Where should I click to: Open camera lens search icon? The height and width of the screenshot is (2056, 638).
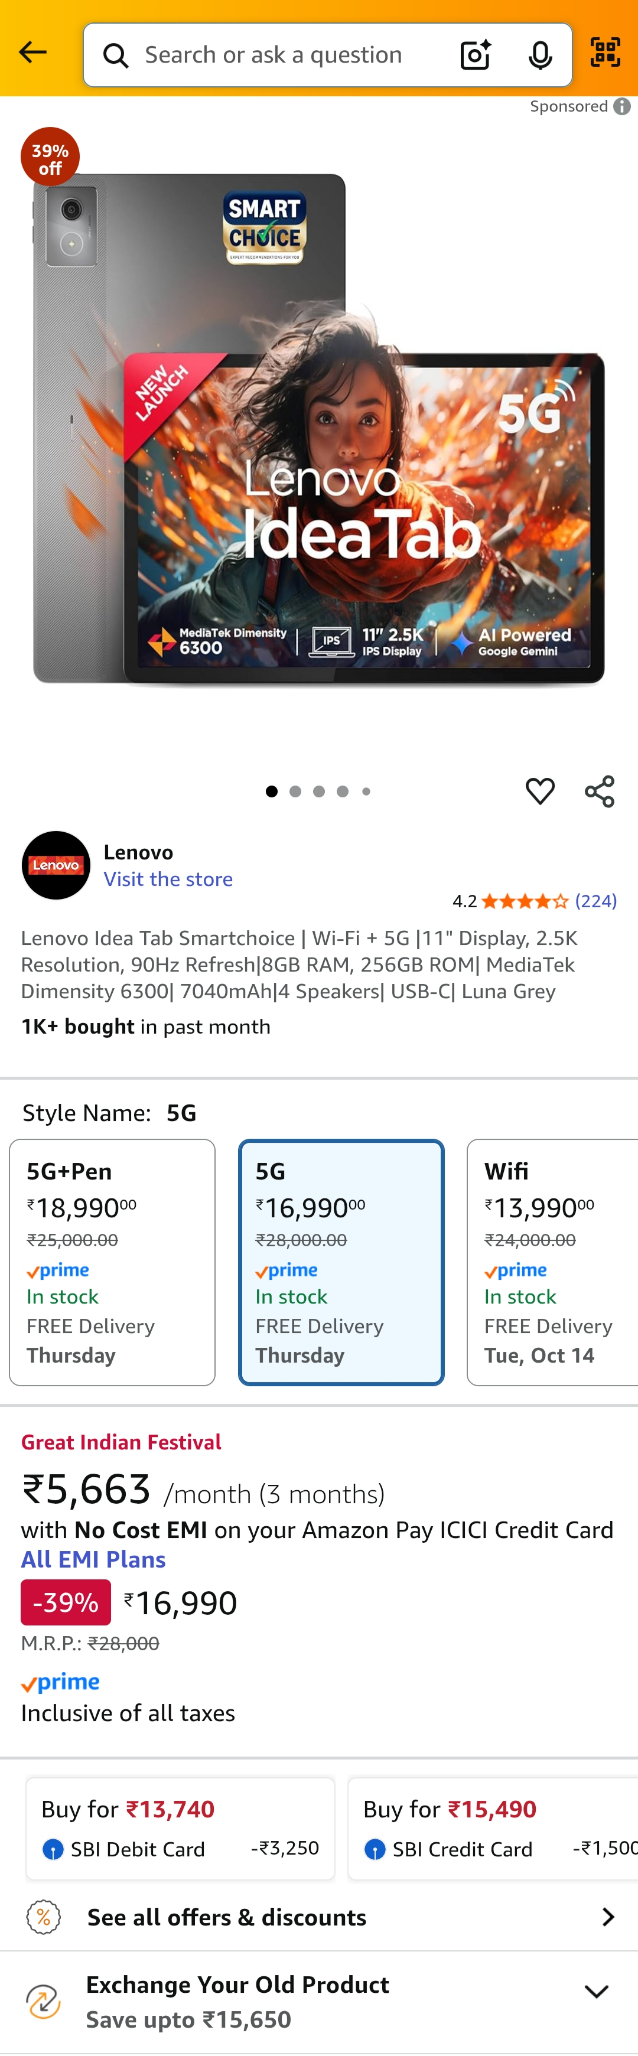tap(475, 55)
